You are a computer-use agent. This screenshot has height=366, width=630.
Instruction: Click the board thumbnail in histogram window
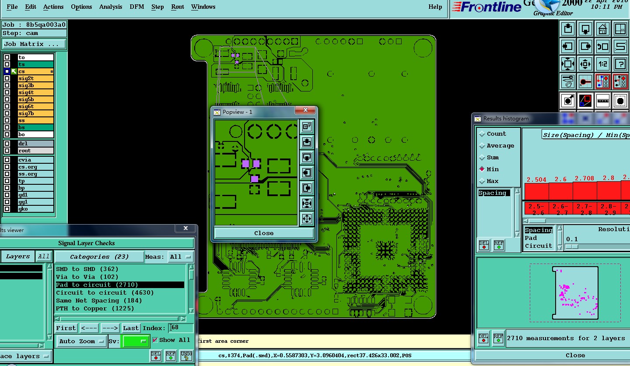click(575, 292)
